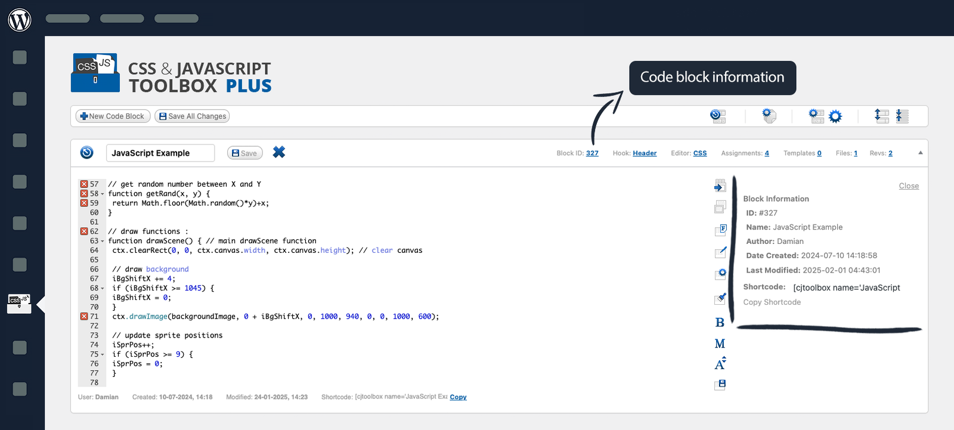The height and width of the screenshot is (430, 954).
Task: Toggle JavaScript Example block active state
Action: 87,153
